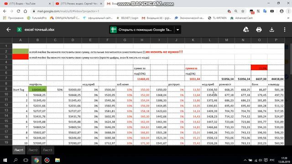Click the extension icon with red badge
This screenshot has height=164, width=292.
(x=251, y=11)
